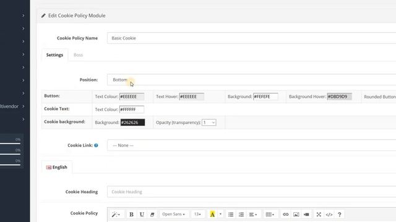The width and height of the screenshot is (396, 222).
Task: Expand the Multivendor sidebar menu
Action: click(x=12, y=106)
